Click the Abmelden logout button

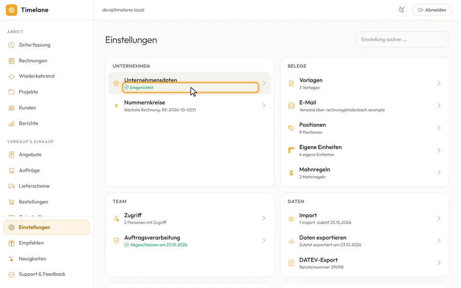tap(432, 10)
